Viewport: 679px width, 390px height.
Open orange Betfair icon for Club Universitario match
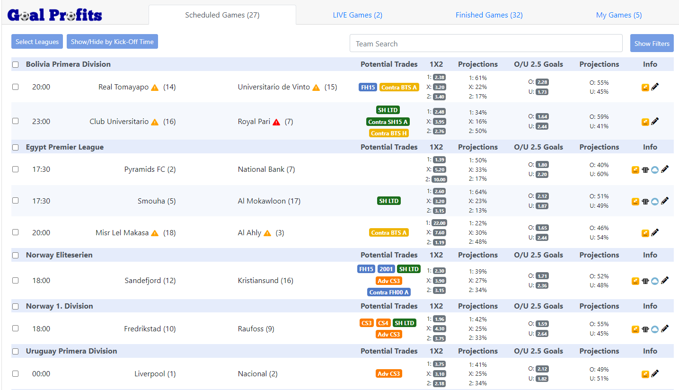point(645,122)
